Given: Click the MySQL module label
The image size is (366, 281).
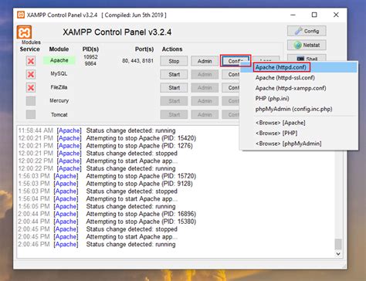Looking at the screenshot, I should (x=59, y=73).
